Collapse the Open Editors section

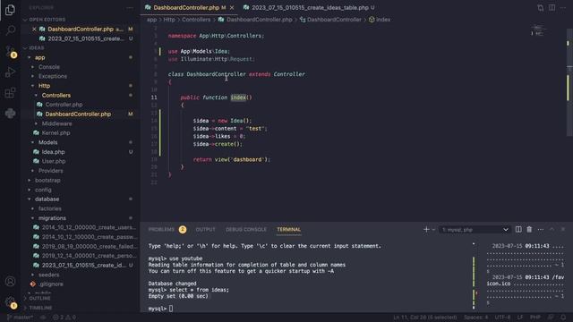[x=47, y=20]
